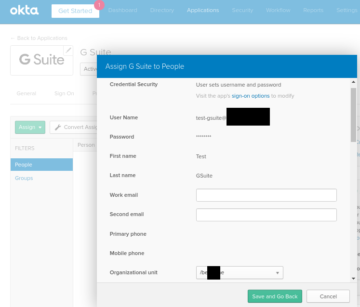
Task: Click the wrench icon in Convert Assignments
Action: pyautogui.click(x=58, y=127)
